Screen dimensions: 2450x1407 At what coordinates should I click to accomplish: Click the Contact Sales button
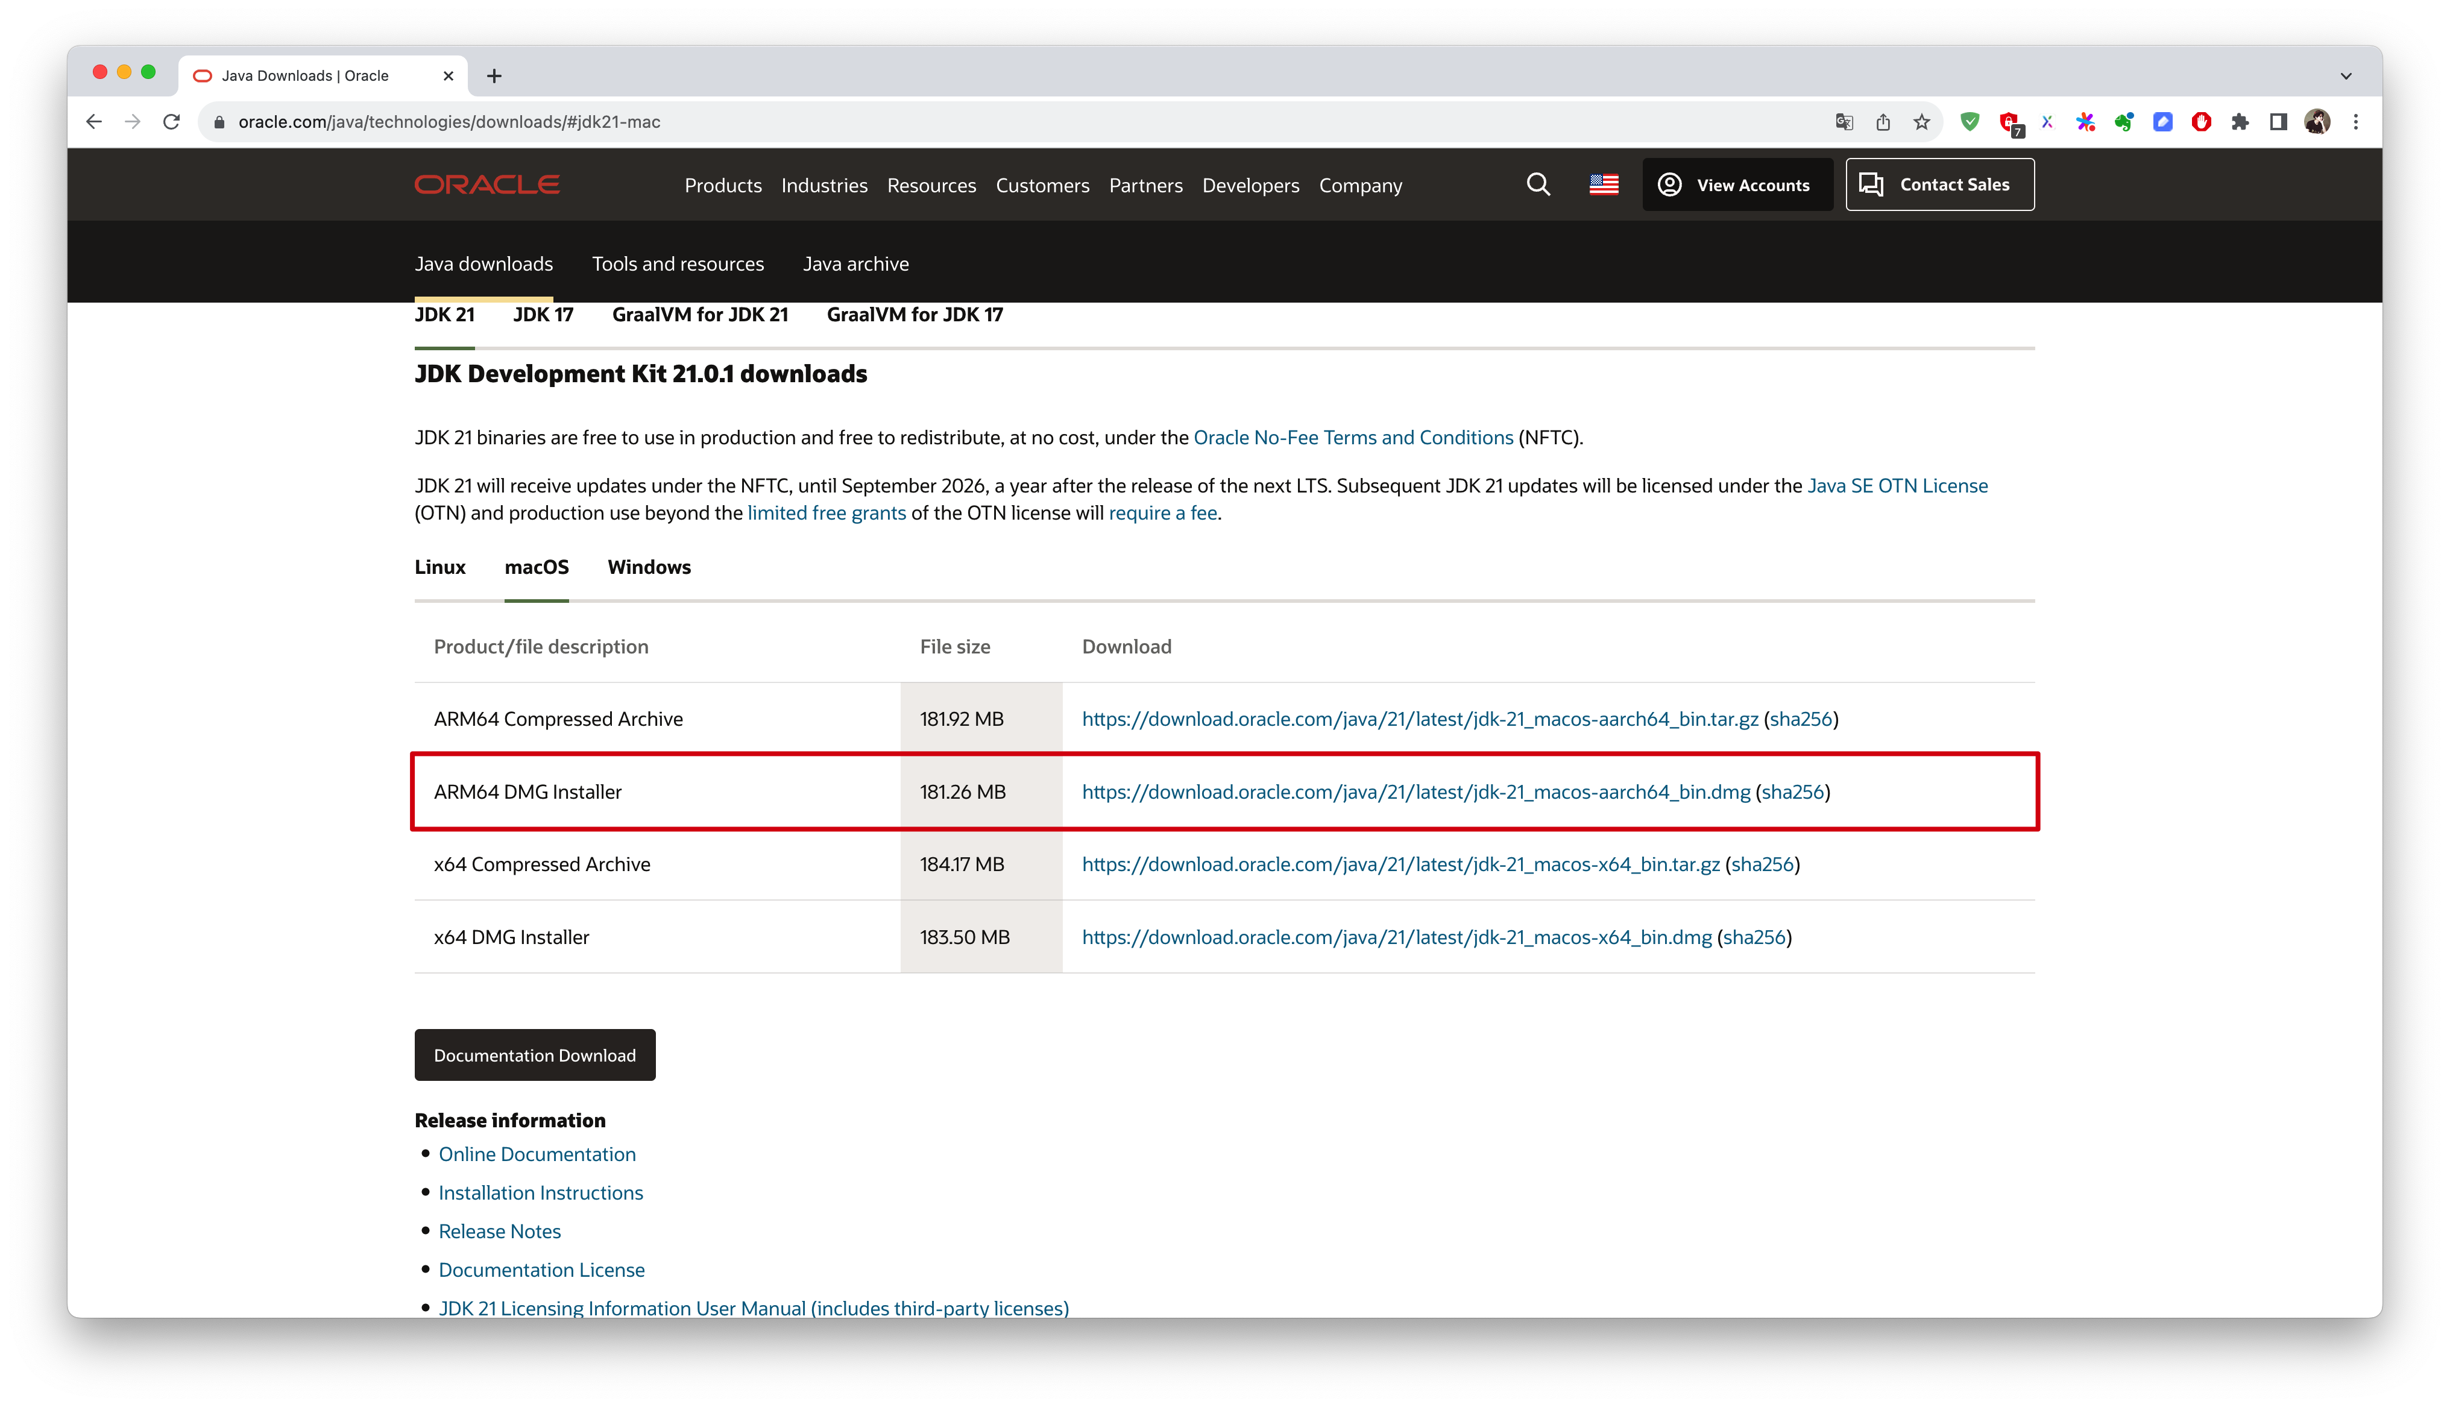(x=1940, y=184)
